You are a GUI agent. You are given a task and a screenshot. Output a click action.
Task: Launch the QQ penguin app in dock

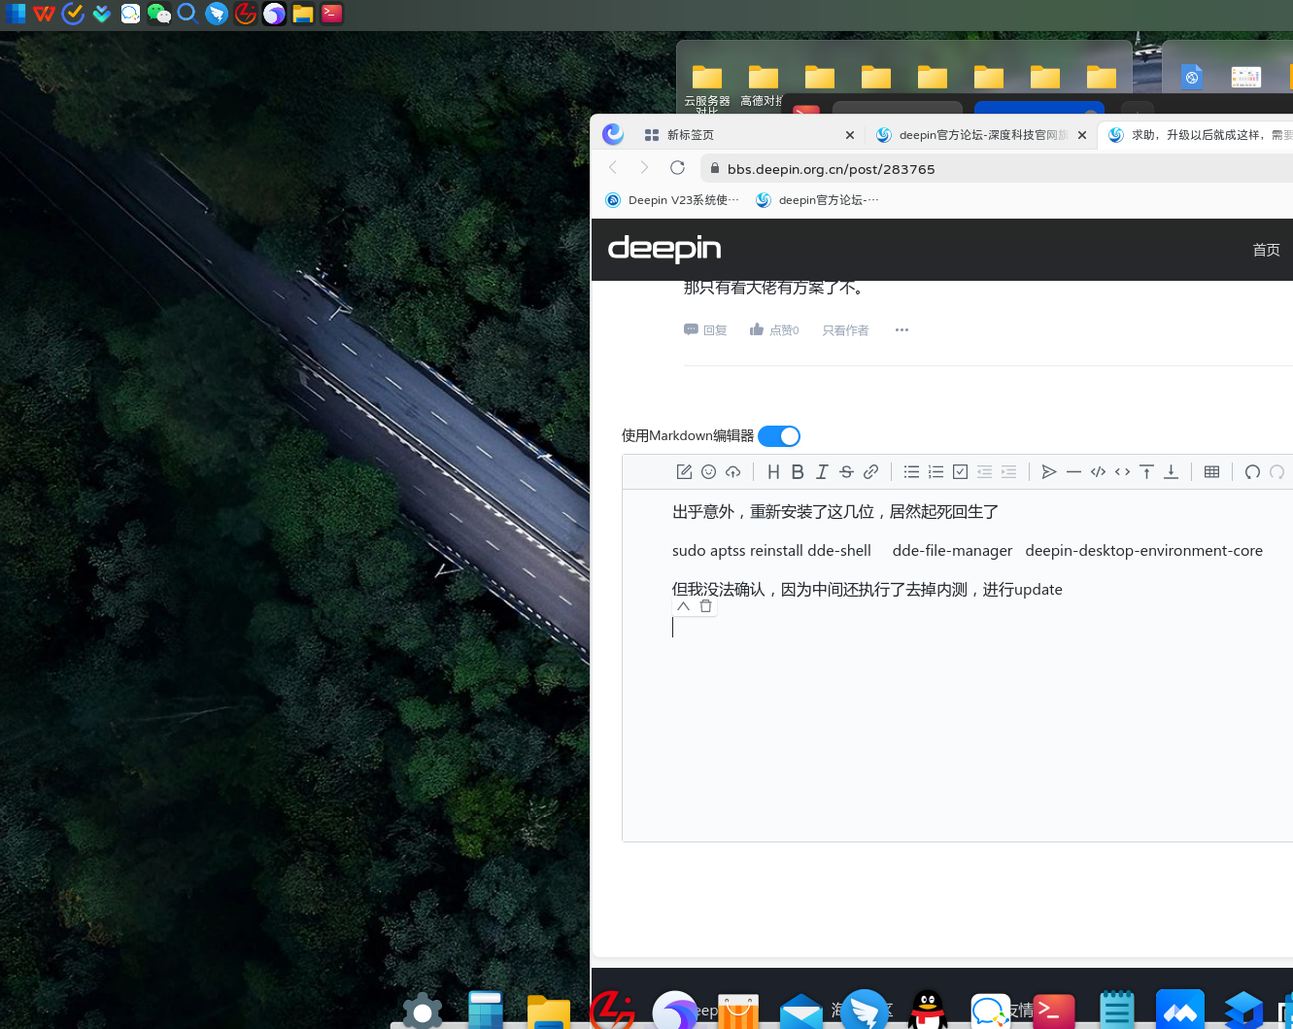point(928,1010)
